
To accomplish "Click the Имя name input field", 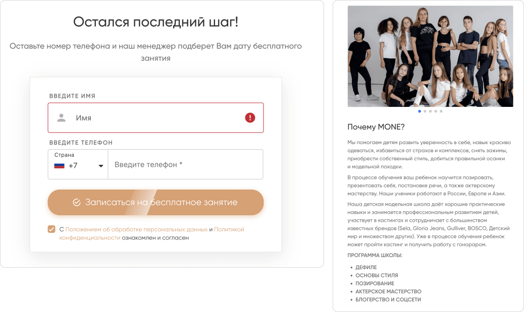I will pos(155,118).
